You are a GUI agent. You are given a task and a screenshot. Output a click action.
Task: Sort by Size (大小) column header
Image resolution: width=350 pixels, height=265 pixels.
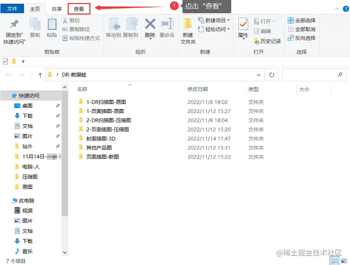(304, 89)
